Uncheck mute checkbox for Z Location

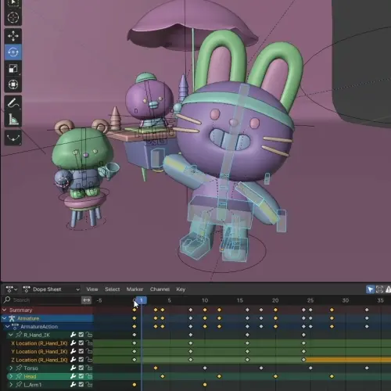(81, 360)
